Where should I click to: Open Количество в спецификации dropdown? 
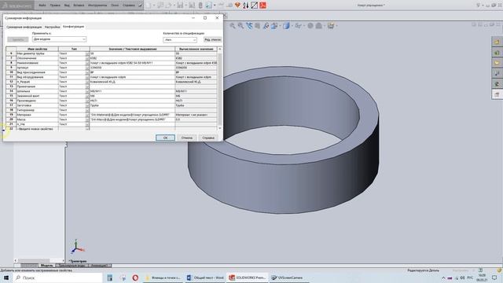(x=180, y=40)
